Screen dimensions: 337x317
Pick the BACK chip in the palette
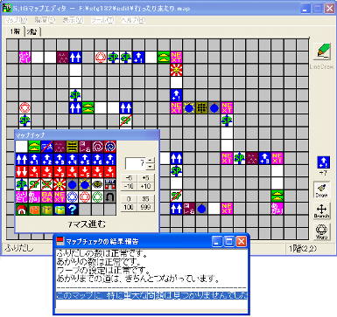click(x=47, y=196)
